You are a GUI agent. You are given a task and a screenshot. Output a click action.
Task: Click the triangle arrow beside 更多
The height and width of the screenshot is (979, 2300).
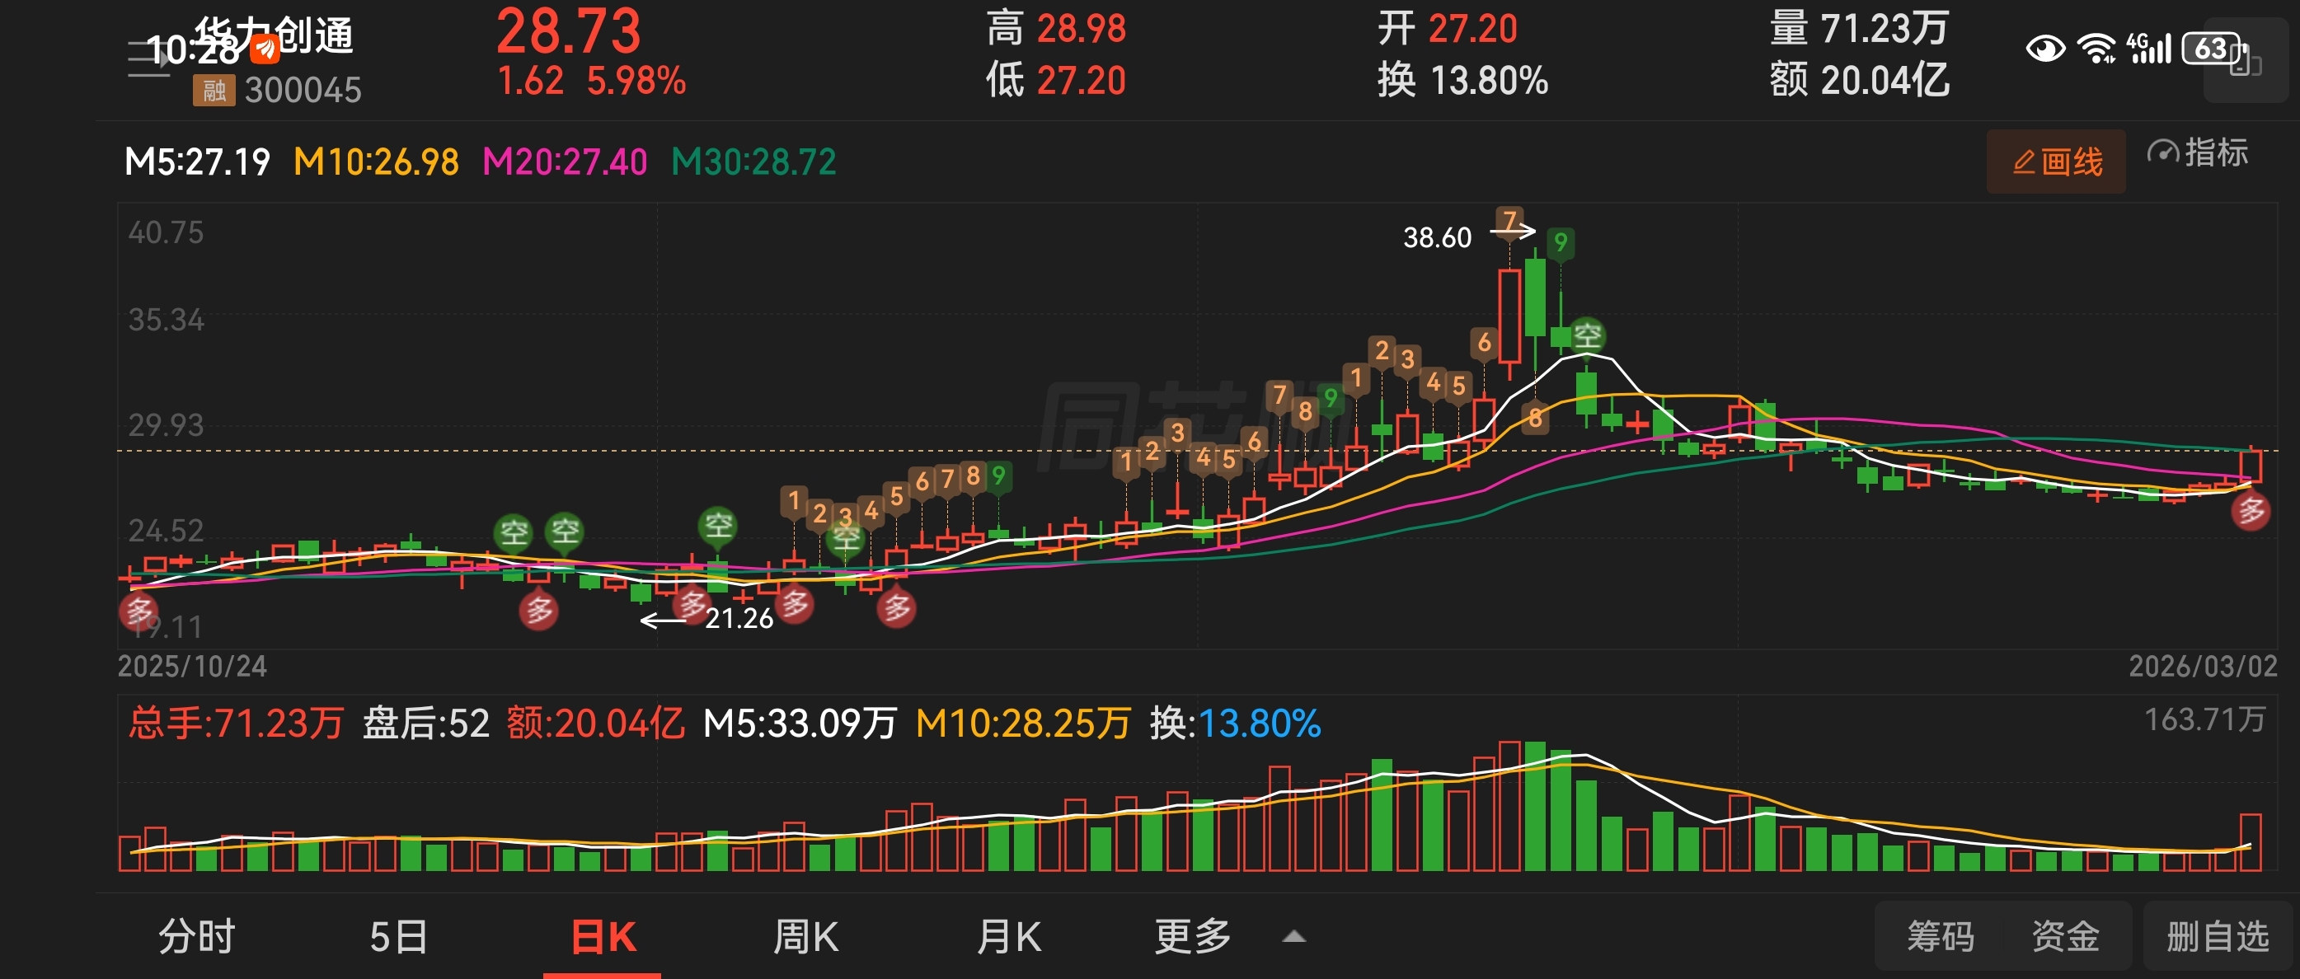click(x=1293, y=936)
